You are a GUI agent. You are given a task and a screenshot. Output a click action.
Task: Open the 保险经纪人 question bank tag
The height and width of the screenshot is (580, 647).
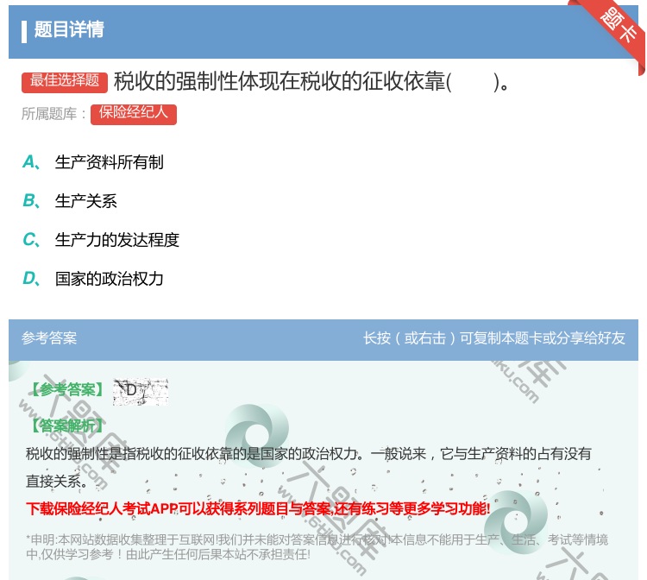pyautogui.click(x=133, y=114)
